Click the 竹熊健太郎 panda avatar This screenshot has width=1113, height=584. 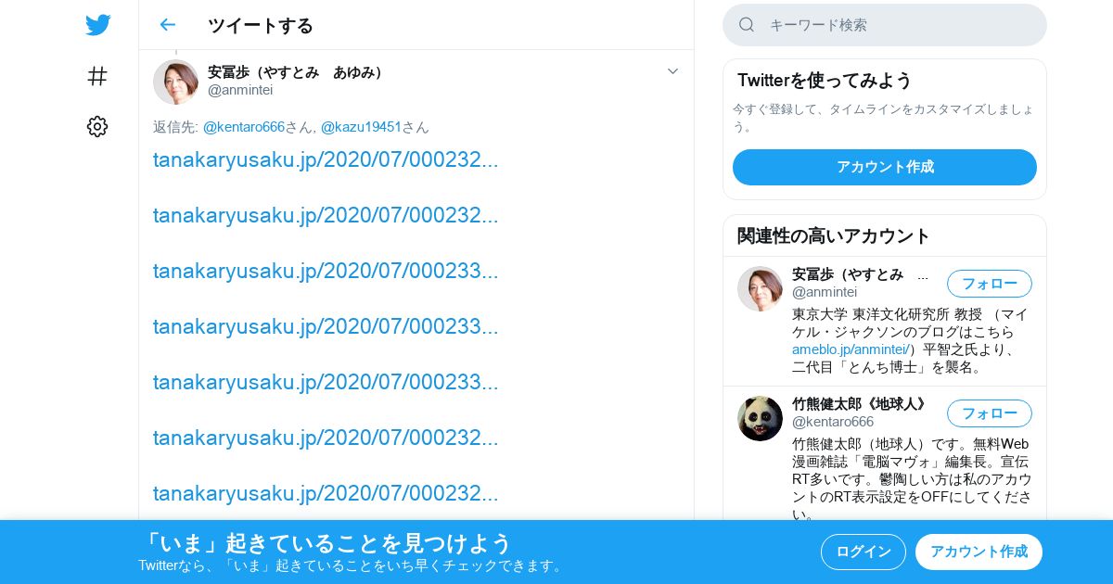760,418
